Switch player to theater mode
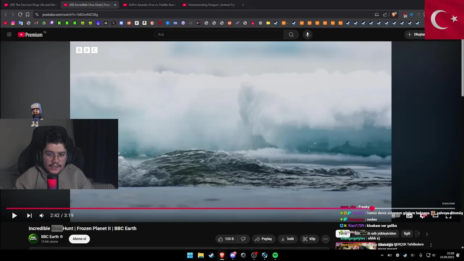 coord(435,216)
